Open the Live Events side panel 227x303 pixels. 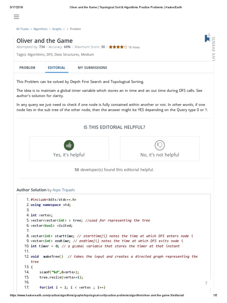[213, 49]
